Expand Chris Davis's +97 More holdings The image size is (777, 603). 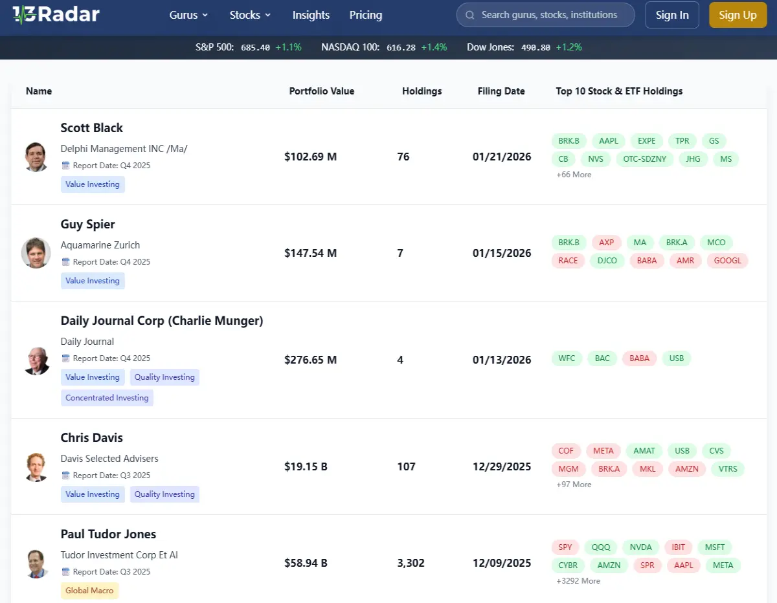point(574,485)
